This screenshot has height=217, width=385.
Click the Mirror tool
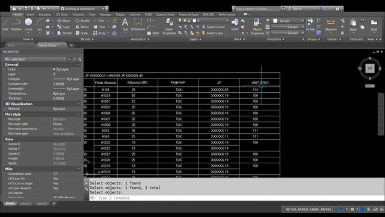[82, 27]
